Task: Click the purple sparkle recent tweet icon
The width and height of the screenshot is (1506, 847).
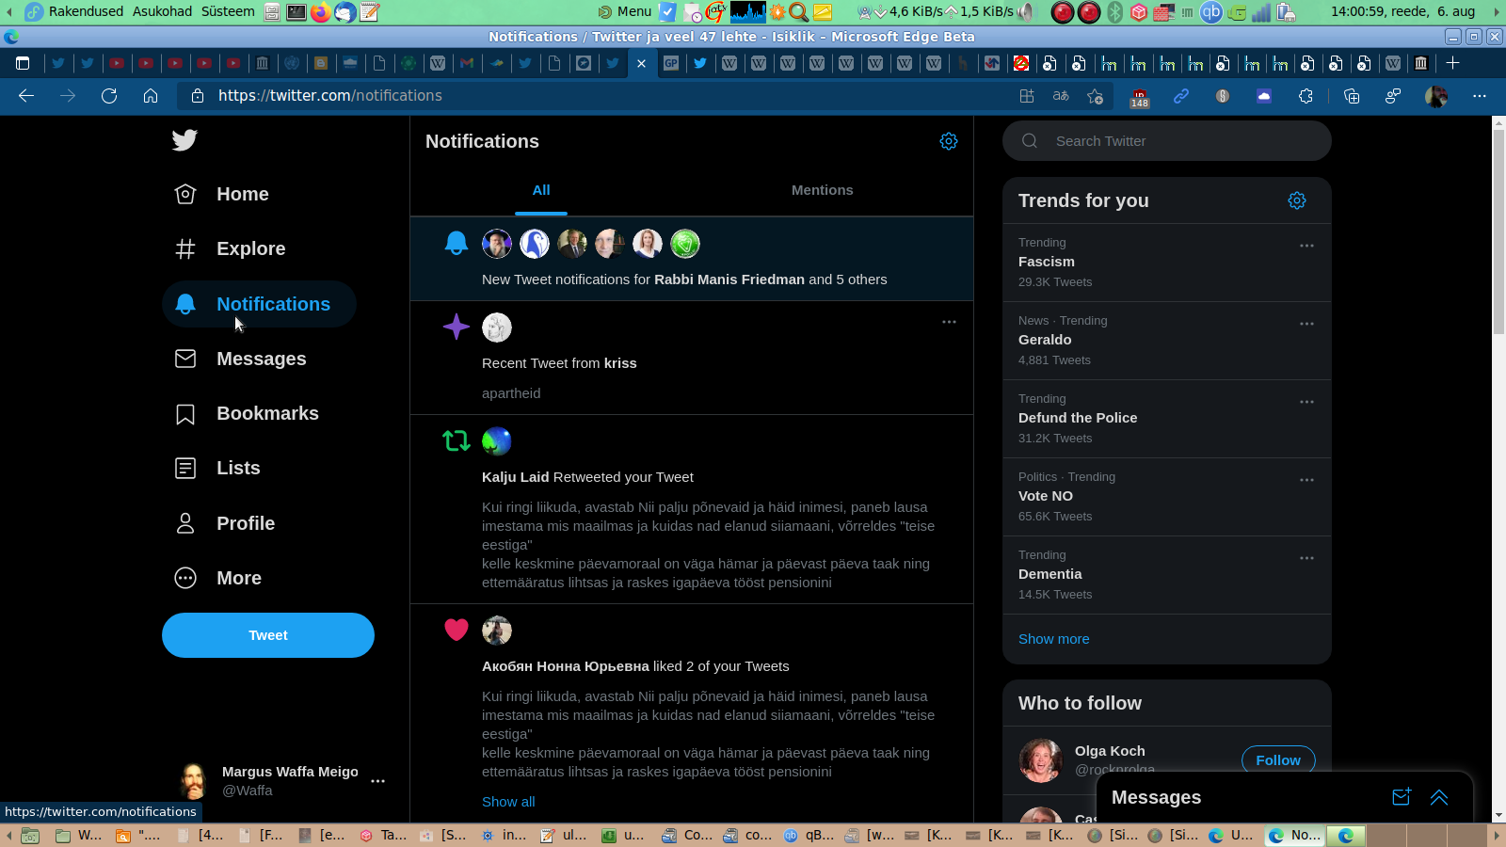Action: 457,327
